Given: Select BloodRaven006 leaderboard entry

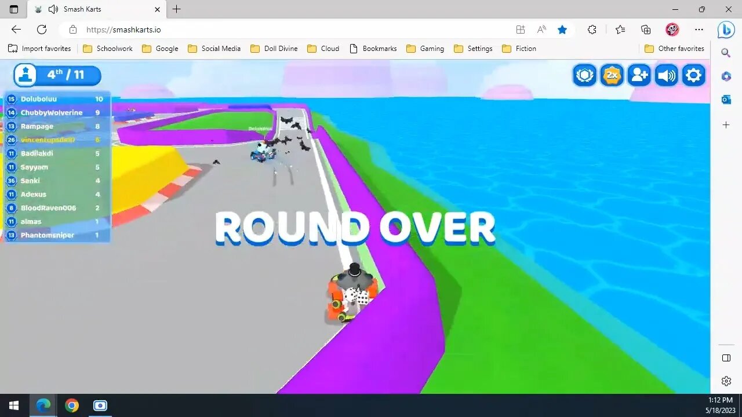Looking at the screenshot, I should click(x=56, y=208).
